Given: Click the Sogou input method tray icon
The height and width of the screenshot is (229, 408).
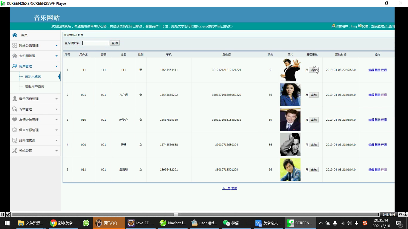Looking at the screenshot, I should [x=365, y=223].
